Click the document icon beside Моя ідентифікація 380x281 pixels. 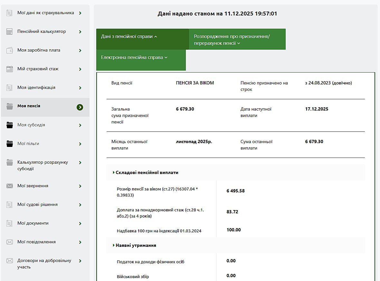[x=10, y=88]
